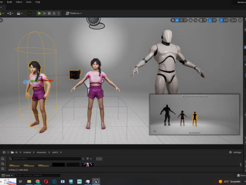Go to the character folder in breadcrumb
The height and width of the screenshot is (185, 246).
click(x=42, y=152)
